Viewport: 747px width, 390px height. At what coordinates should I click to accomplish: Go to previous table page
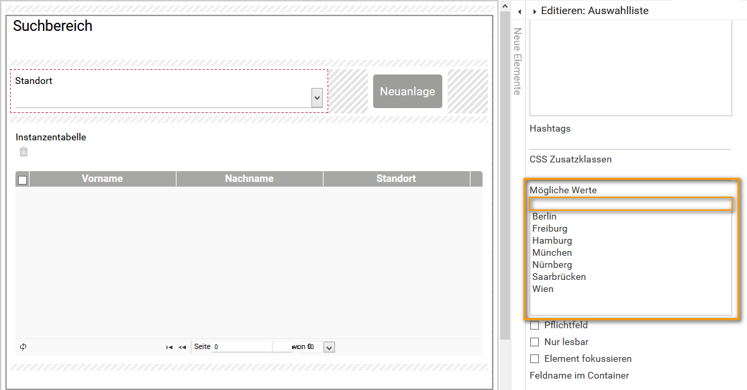pos(182,347)
